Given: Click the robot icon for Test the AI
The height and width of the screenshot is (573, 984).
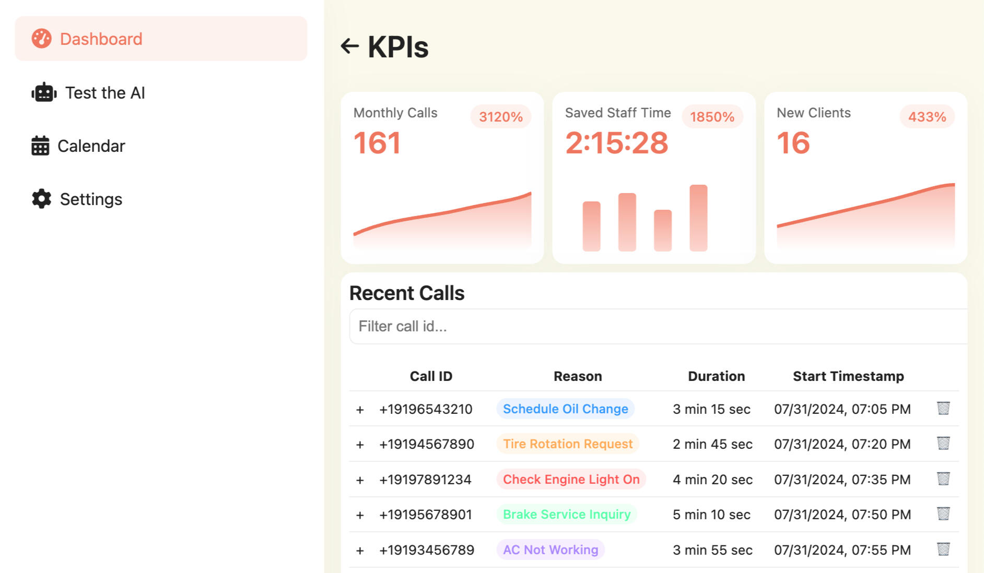Looking at the screenshot, I should click(44, 93).
